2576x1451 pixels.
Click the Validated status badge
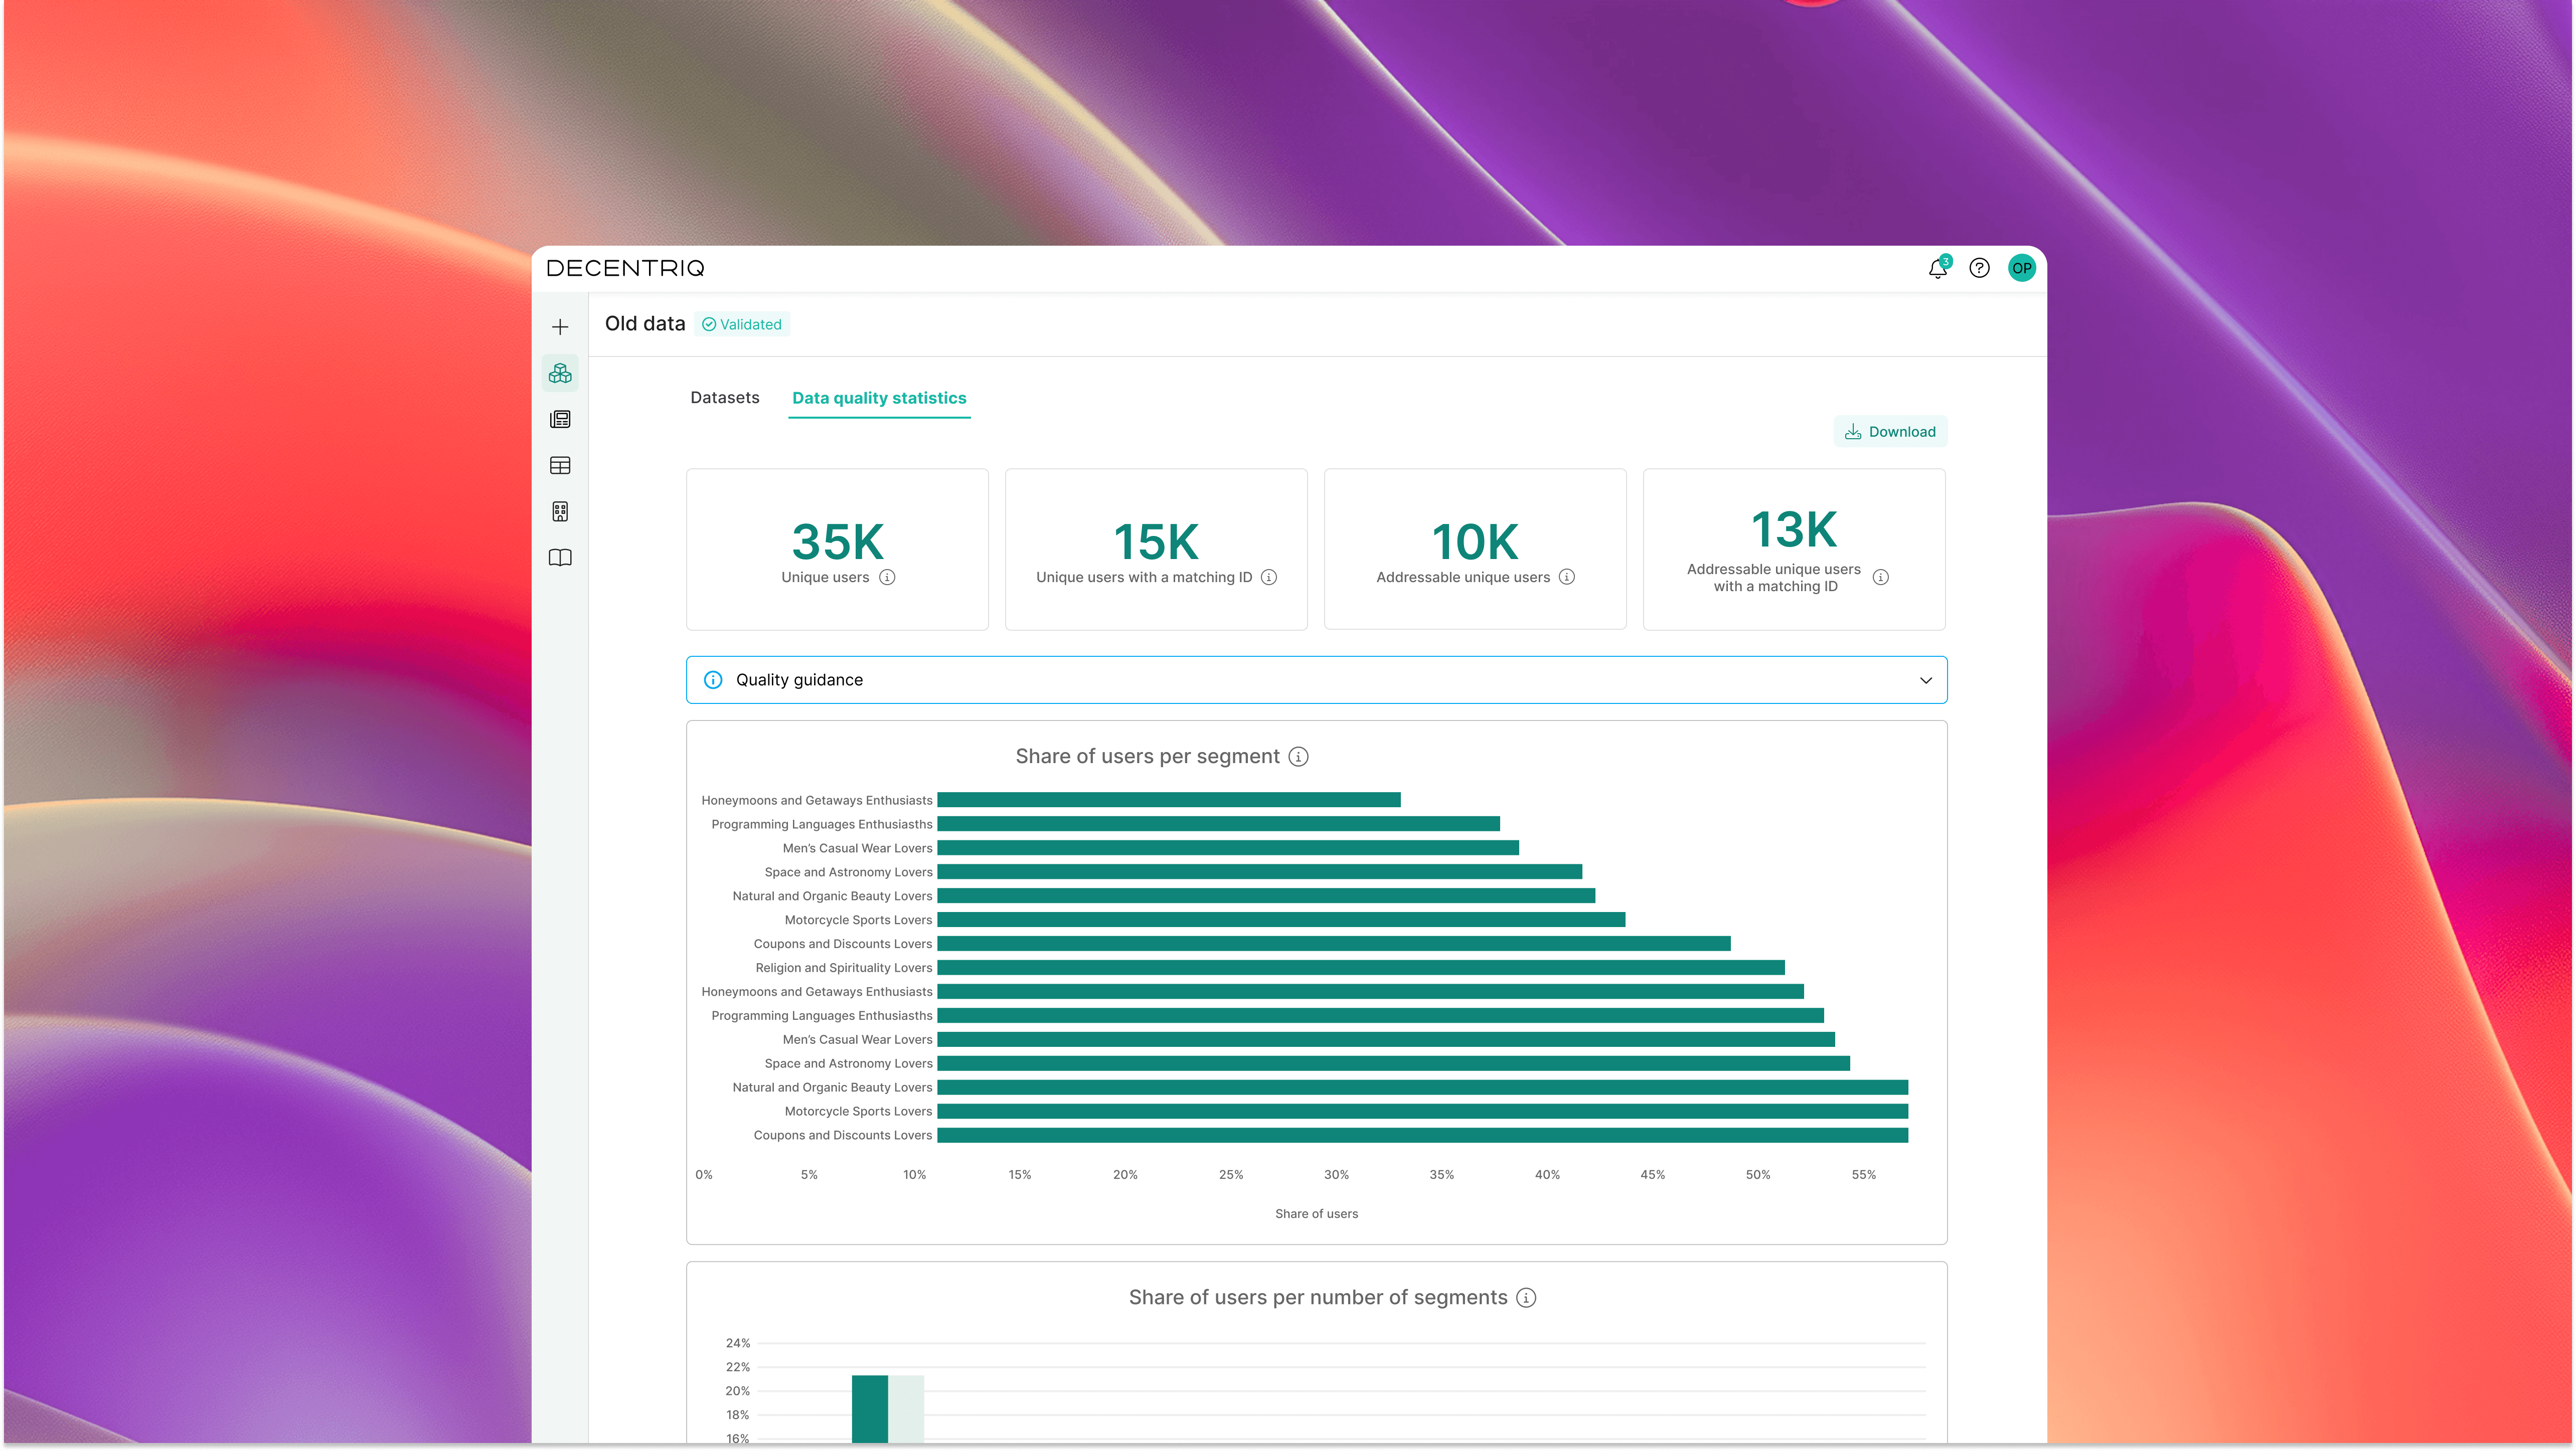click(x=742, y=324)
